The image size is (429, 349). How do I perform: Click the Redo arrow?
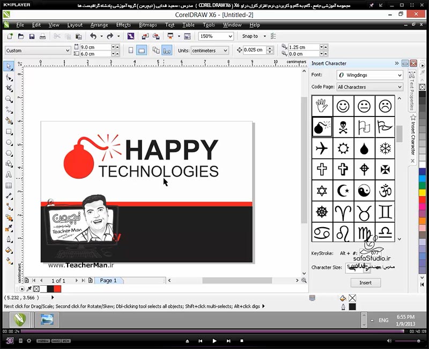click(x=110, y=36)
